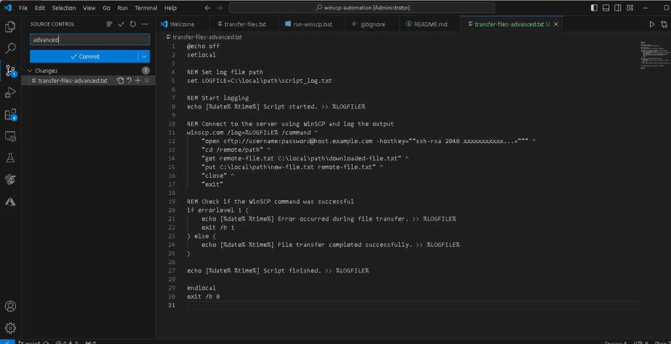Image resolution: width=671 pixels, height=344 pixels.
Task: Switch to the Welcome tab
Action: click(183, 24)
